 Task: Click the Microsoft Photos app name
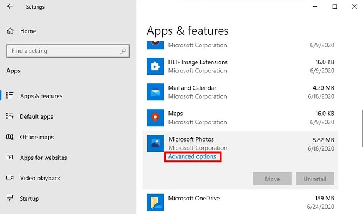pos(191,139)
